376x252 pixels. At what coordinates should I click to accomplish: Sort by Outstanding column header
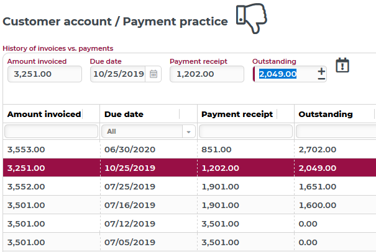(x=326, y=114)
